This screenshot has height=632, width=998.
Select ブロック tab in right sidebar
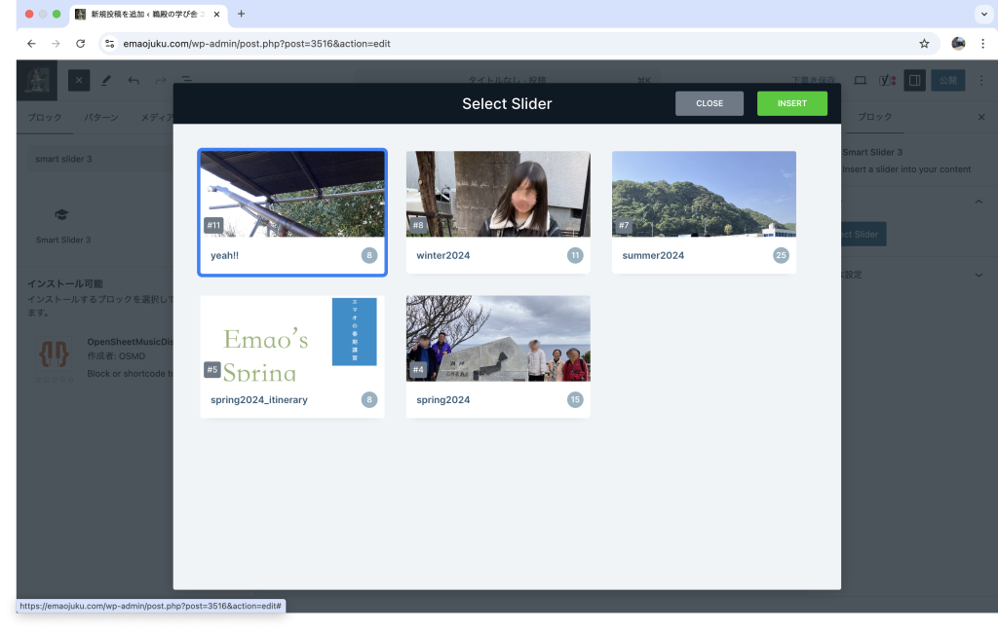pos(874,117)
